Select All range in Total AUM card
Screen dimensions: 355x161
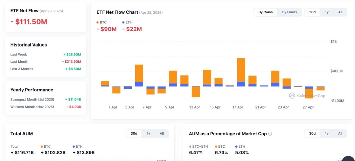click(162, 134)
